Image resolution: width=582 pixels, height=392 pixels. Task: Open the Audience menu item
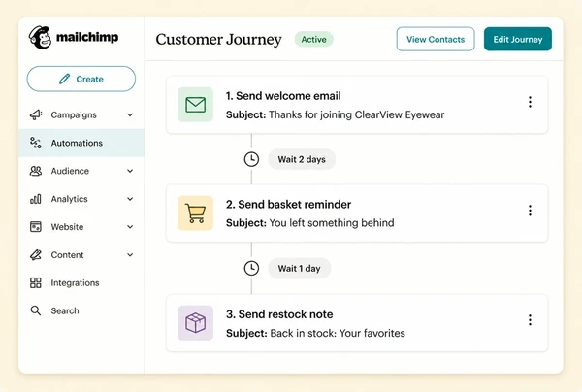81,171
